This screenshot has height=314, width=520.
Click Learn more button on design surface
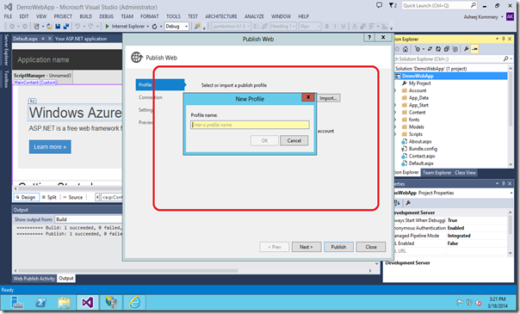(x=50, y=147)
